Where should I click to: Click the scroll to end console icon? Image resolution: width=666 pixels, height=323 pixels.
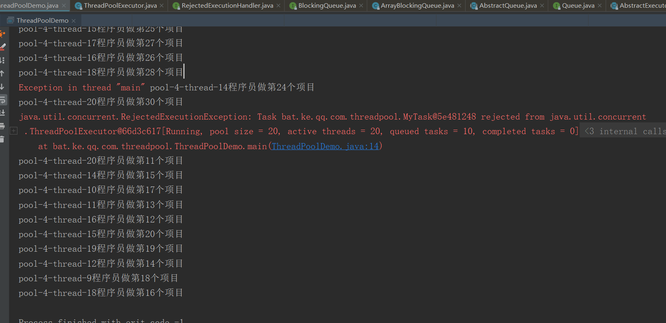tap(2, 113)
